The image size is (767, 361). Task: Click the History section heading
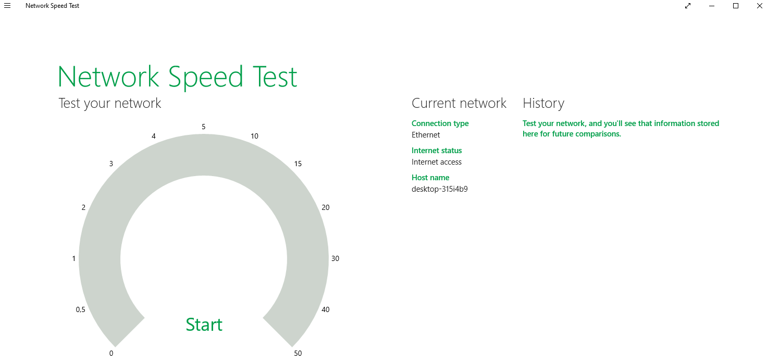[x=543, y=103]
